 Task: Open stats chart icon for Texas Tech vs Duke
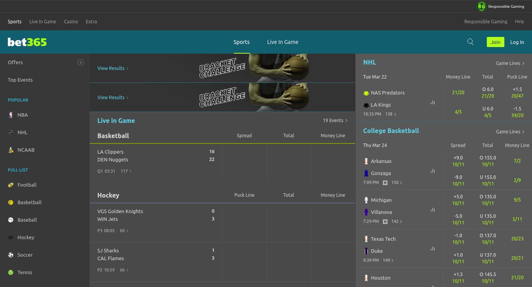click(x=433, y=248)
